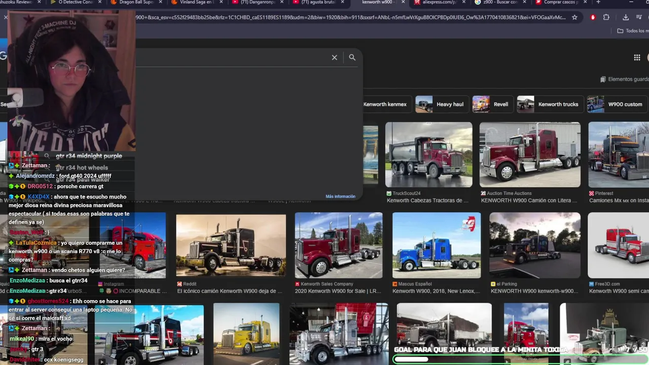Close the O Detective Conan tab
The image size is (649, 365).
click(99, 2)
